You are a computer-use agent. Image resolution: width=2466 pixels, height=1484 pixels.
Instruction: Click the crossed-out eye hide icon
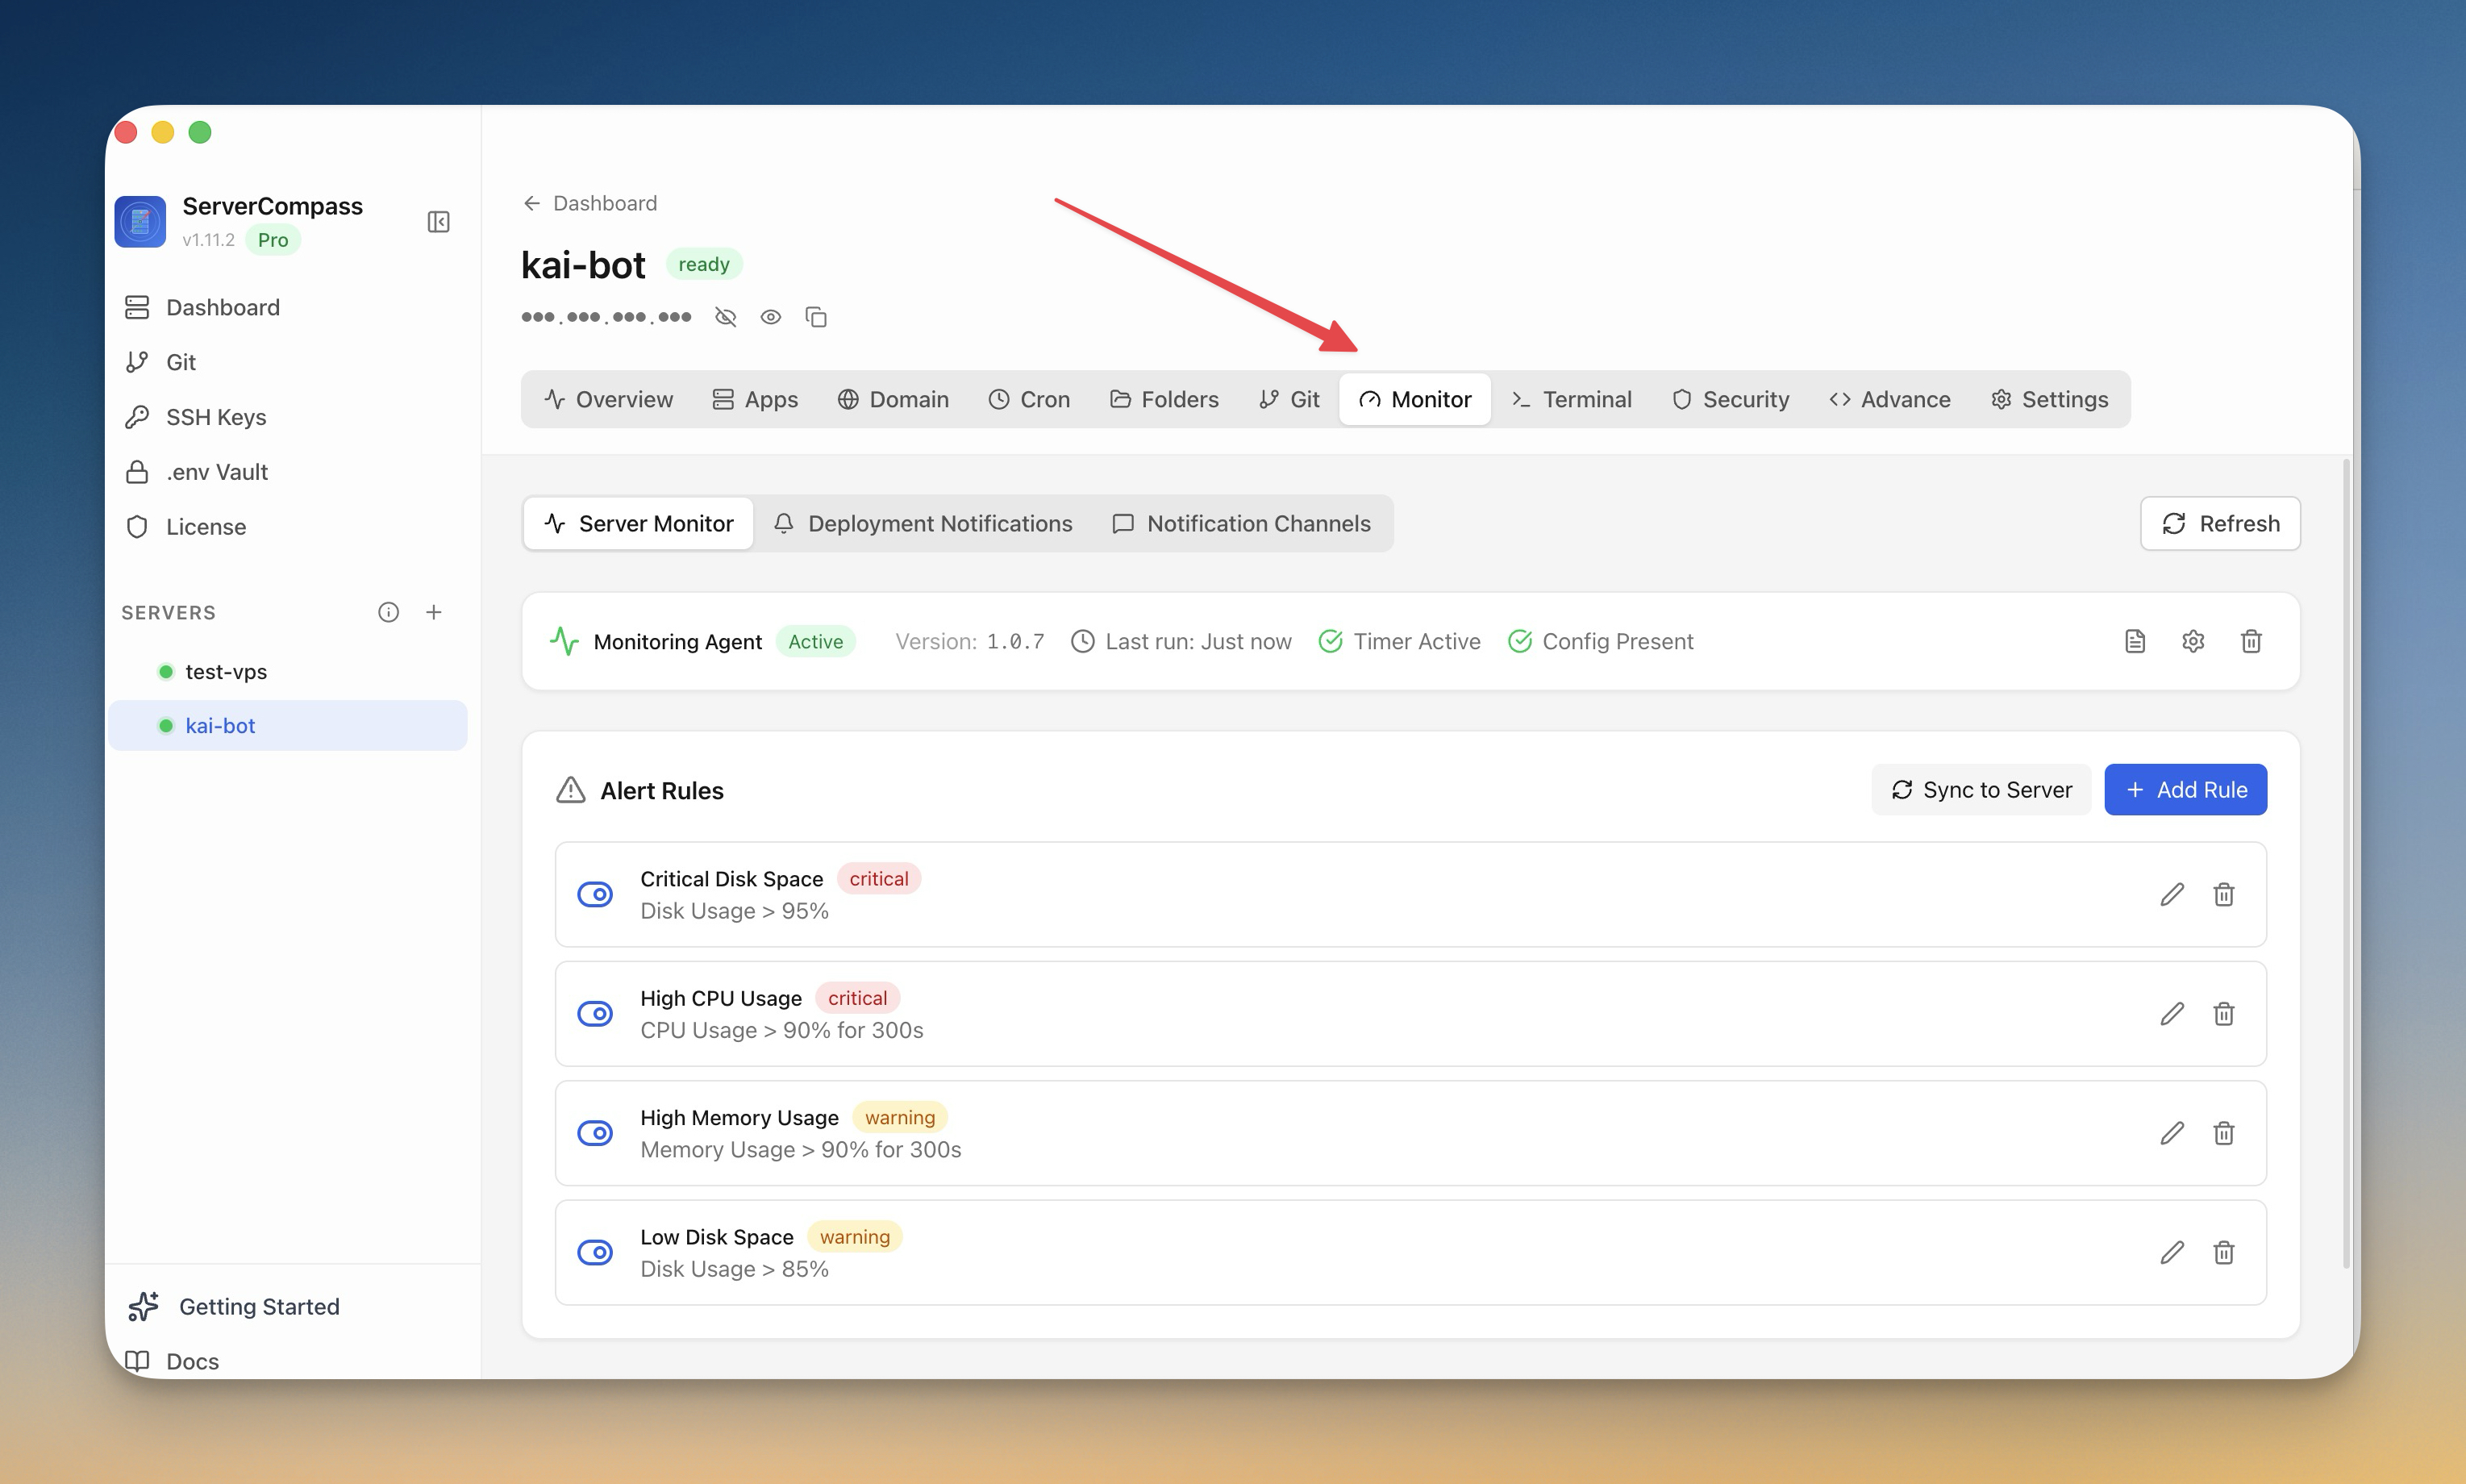(726, 317)
